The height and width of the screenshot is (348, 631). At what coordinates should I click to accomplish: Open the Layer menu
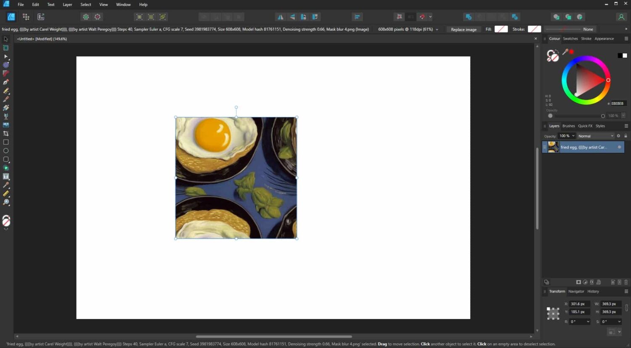[67, 5]
